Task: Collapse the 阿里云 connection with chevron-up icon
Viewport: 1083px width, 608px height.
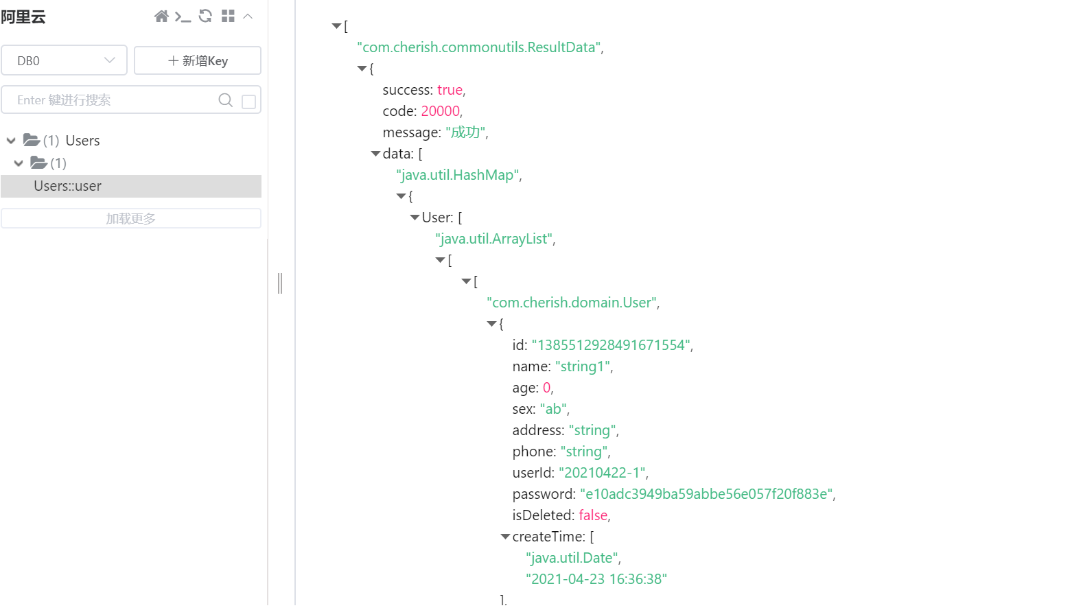Action: click(x=248, y=16)
